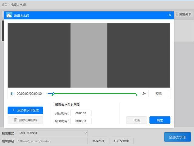Click 更改路径 to change the output path
This screenshot has width=194, height=146.
click(98, 141)
